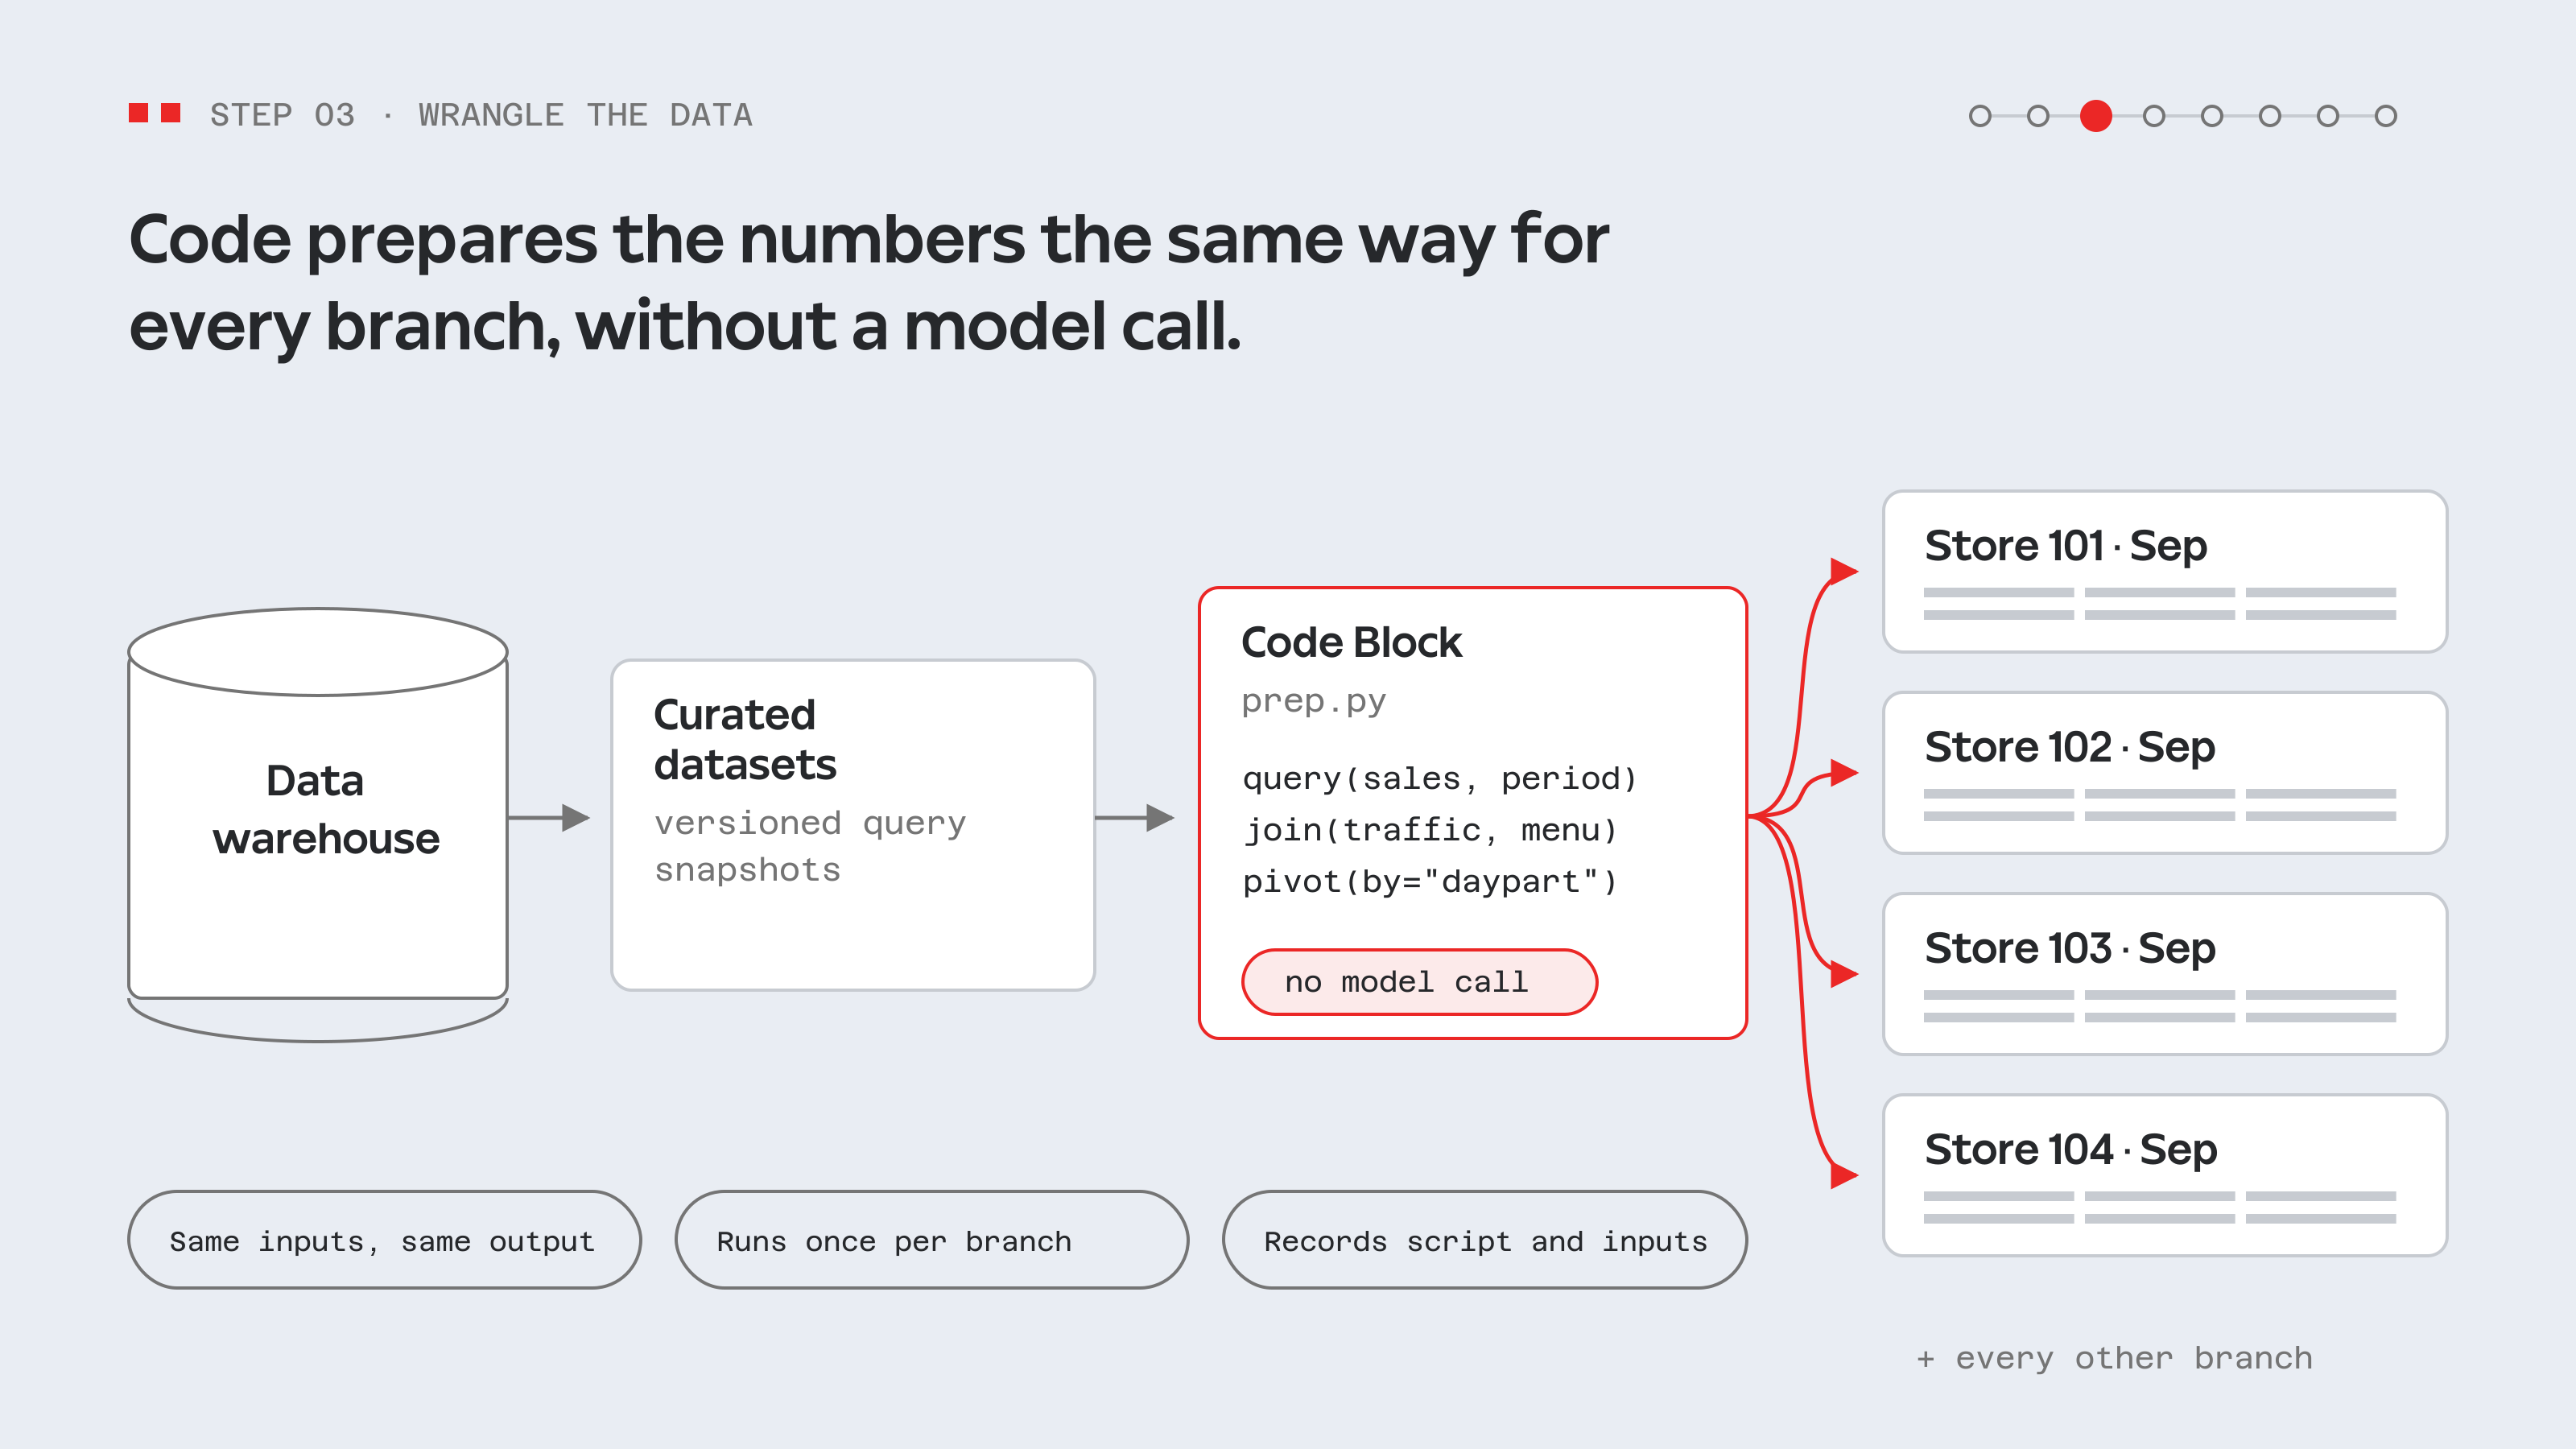The width and height of the screenshot is (2576, 1449).
Task: Open the Store 103 · Sep card
Action: click(2165, 974)
